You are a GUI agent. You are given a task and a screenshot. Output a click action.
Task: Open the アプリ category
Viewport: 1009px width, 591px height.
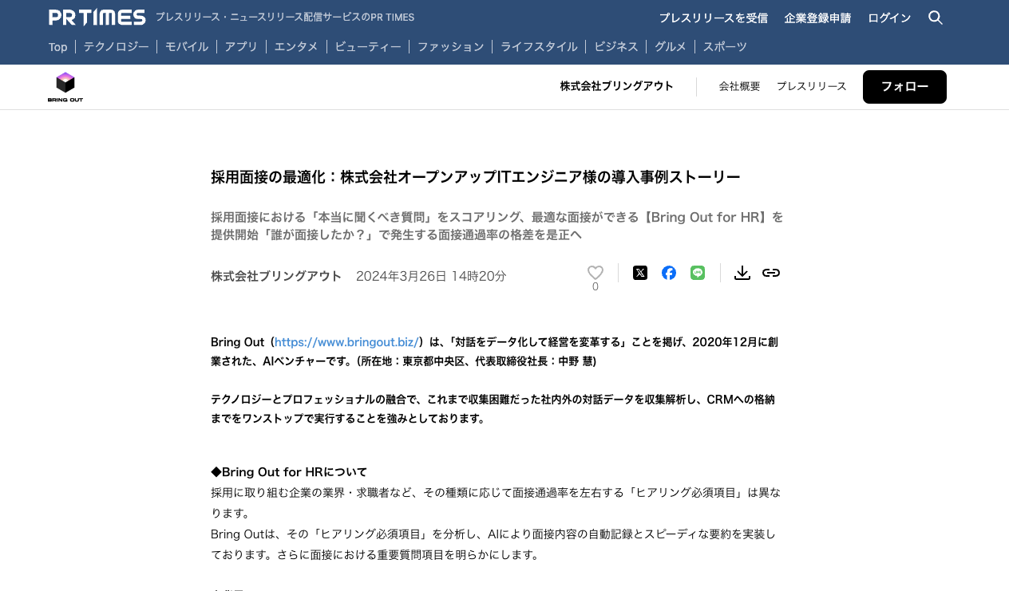pos(241,47)
